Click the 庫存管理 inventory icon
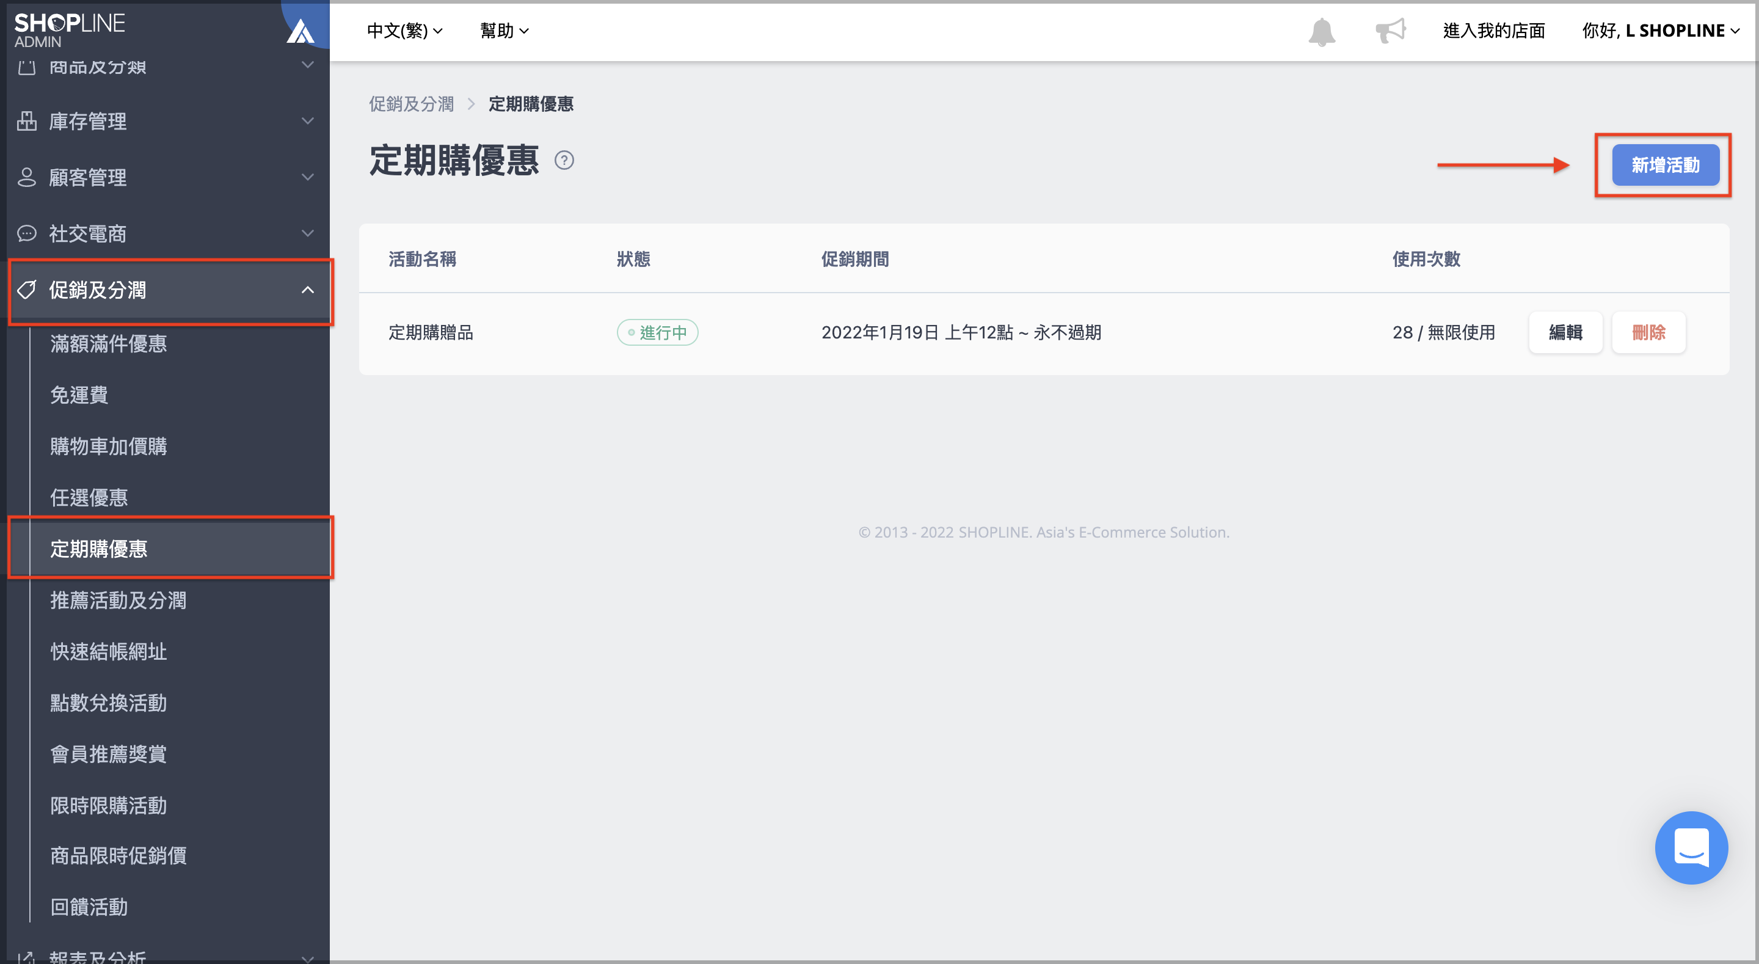The height and width of the screenshot is (964, 1759). 27,121
